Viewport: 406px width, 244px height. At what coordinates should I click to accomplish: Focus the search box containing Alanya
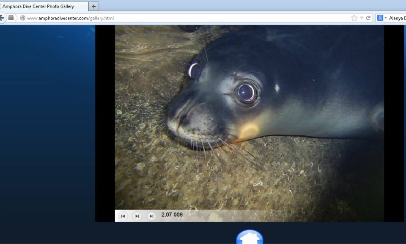398,18
